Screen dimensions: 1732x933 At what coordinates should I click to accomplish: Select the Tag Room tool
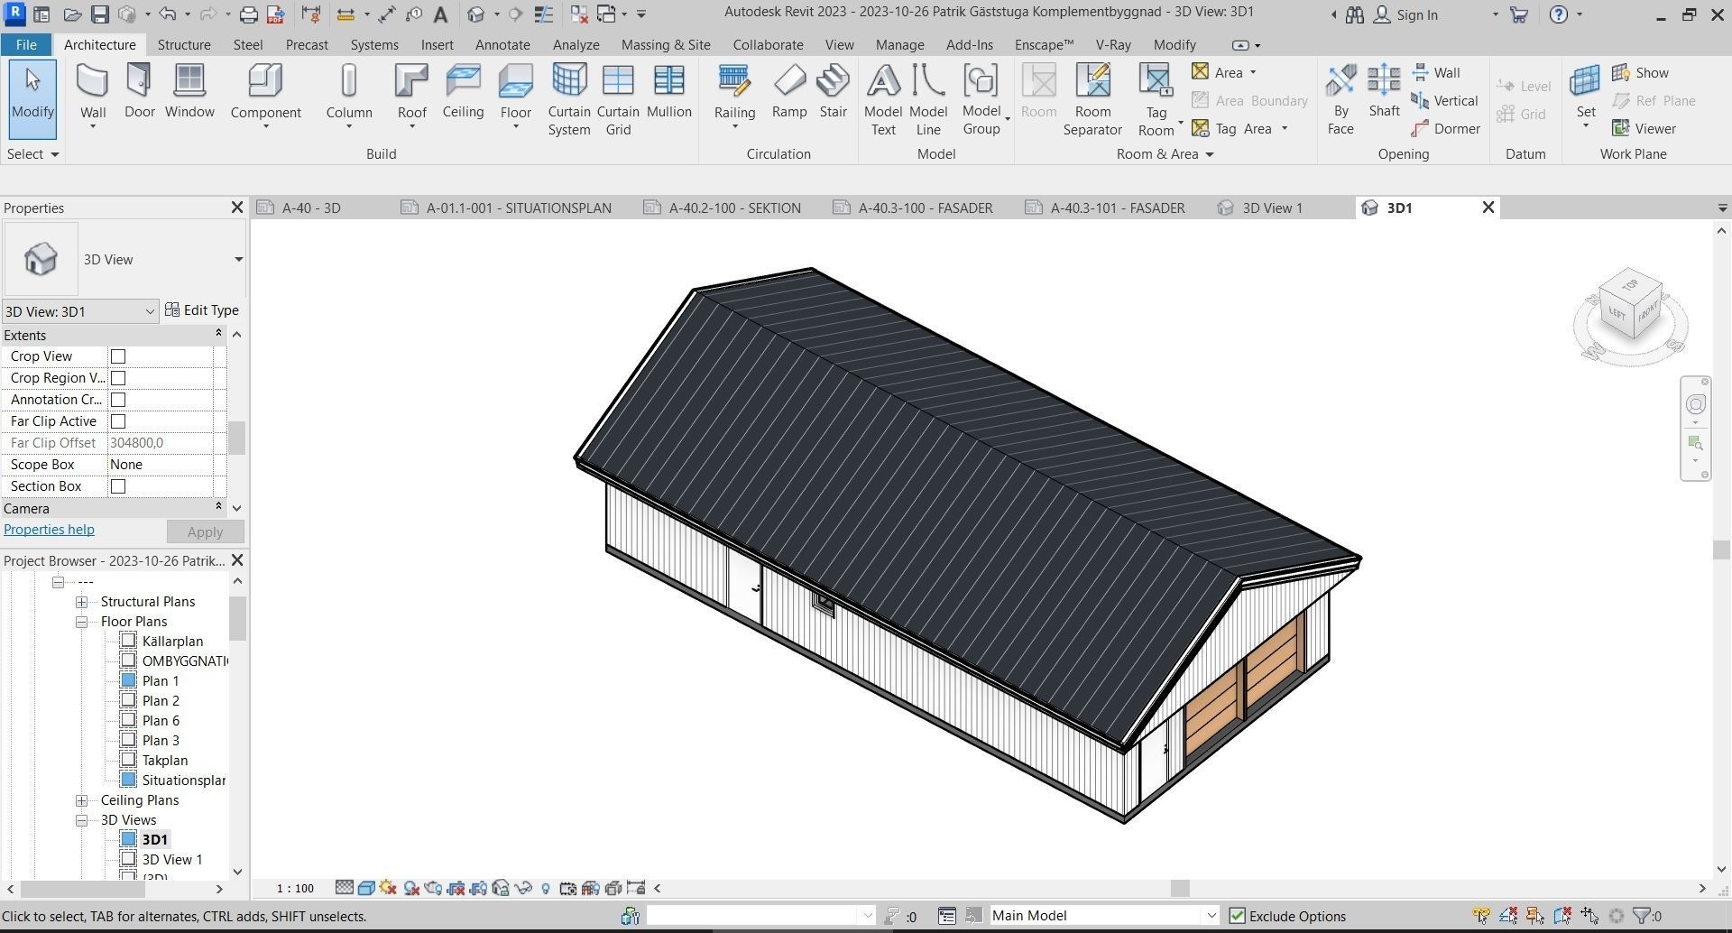pos(1156,99)
